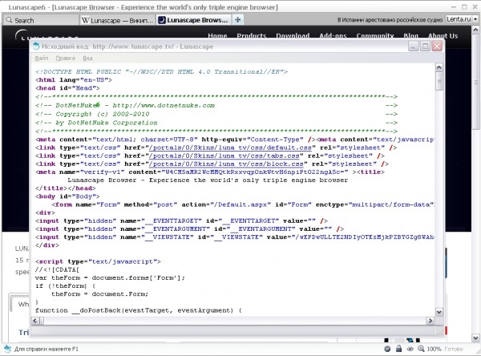481x356 pixels.
Task: Click the block.css stylesheet link in the source
Action: tap(226, 164)
